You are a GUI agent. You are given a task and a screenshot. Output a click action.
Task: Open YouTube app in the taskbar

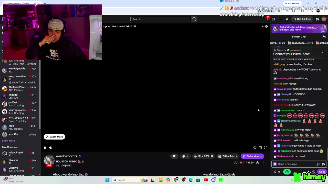click(206, 180)
